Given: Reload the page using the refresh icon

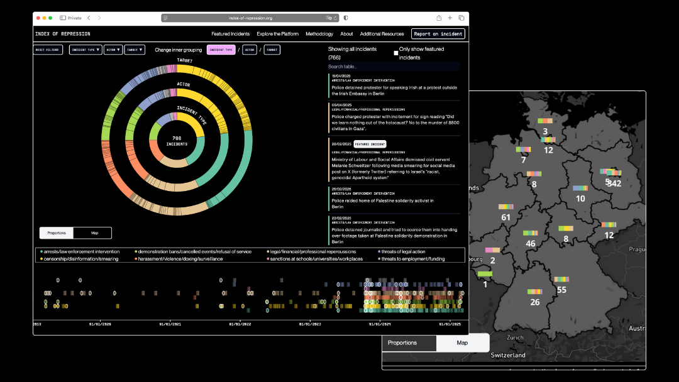Looking at the screenshot, I should coord(336,18).
